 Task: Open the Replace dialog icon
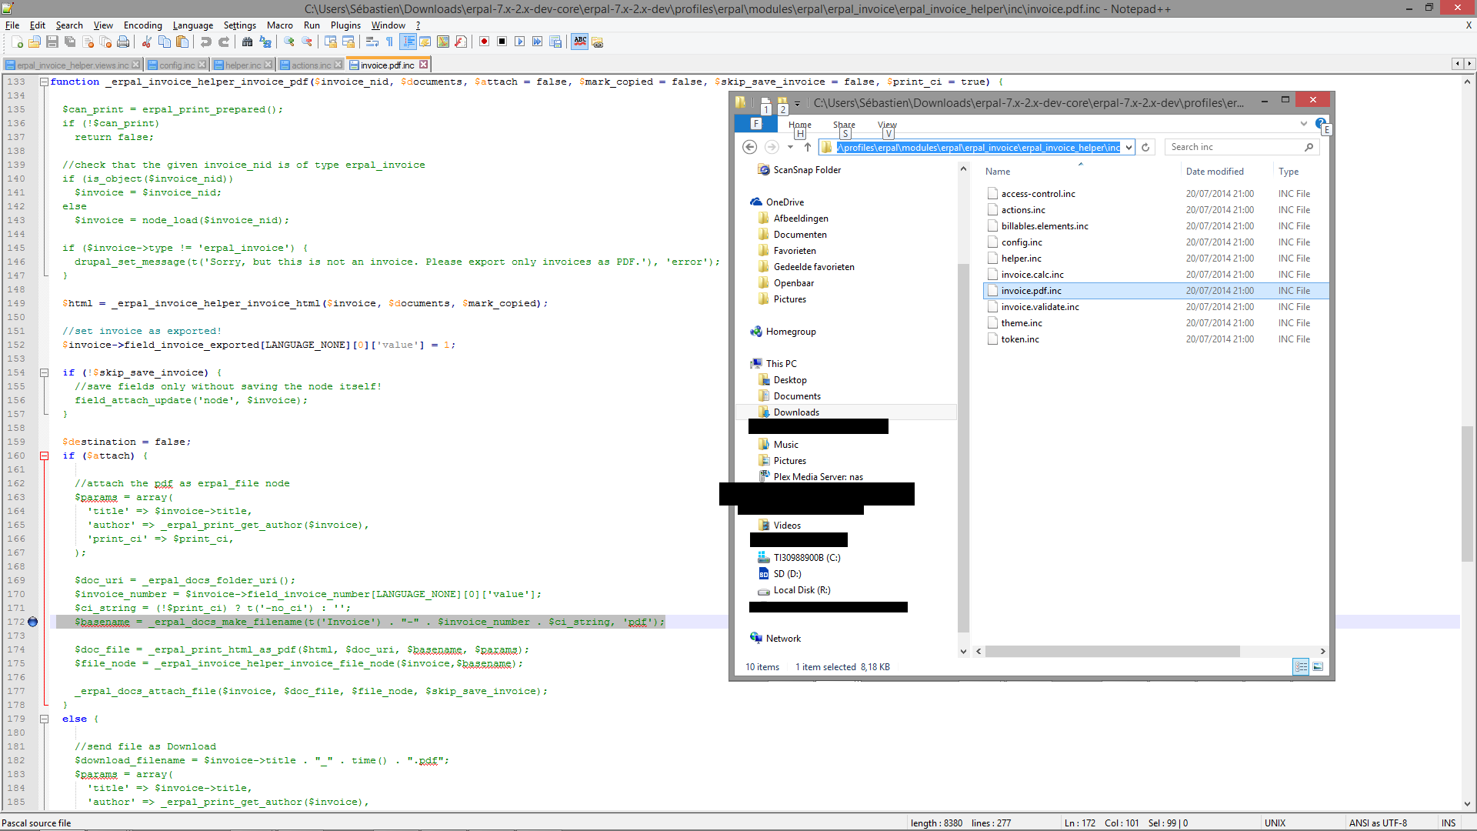click(x=265, y=42)
